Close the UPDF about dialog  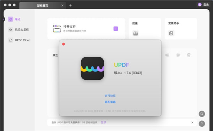(64, 44)
